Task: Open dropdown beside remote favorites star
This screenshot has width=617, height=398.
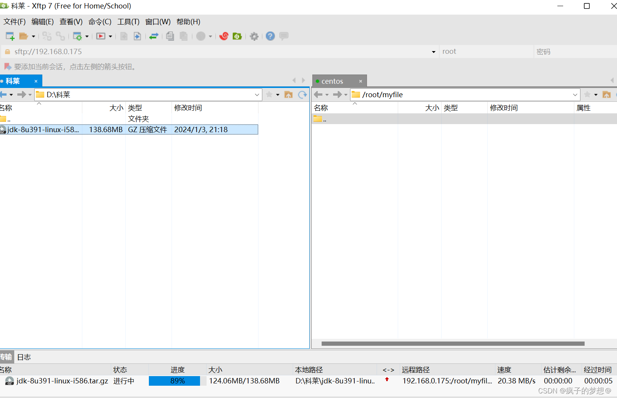Action: pyautogui.click(x=596, y=95)
